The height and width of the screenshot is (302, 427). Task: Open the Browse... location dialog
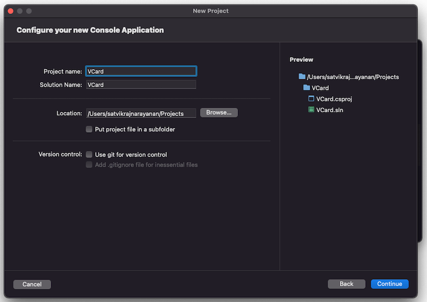pos(219,112)
